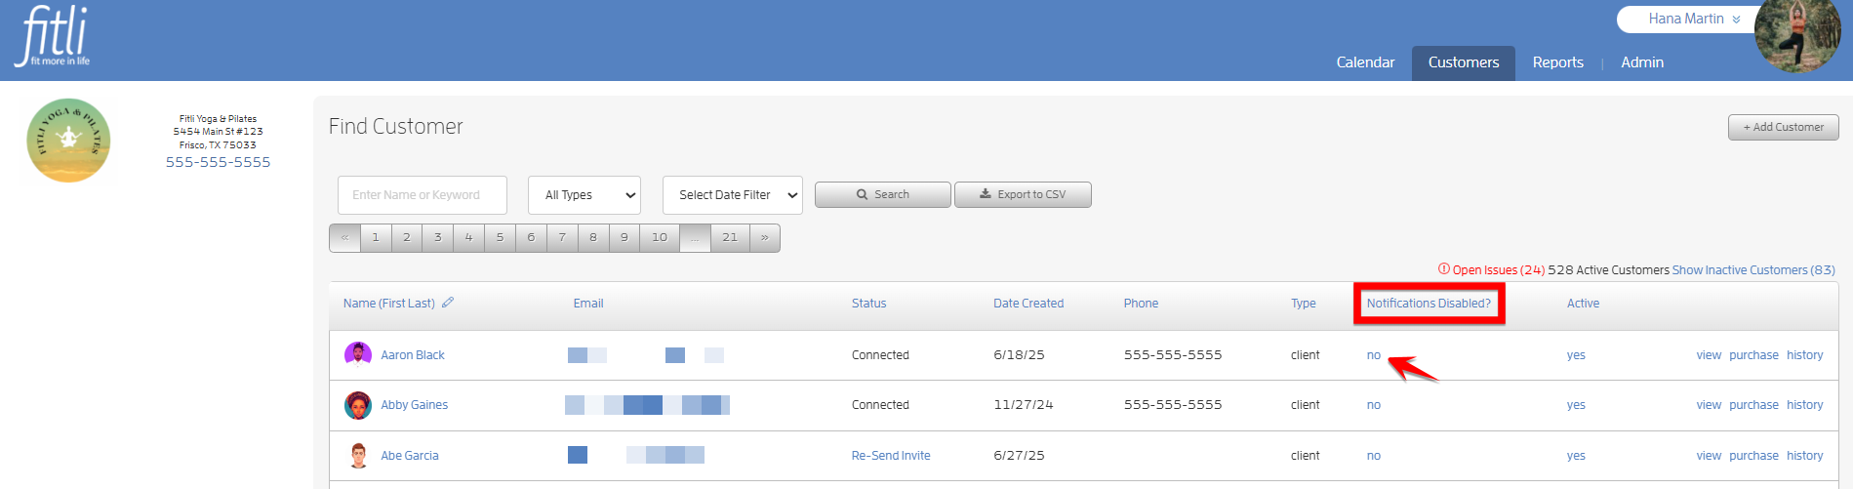Click history for Aaron Black
Image resolution: width=1853 pixels, height=489 pixels.
point(1805,355)
